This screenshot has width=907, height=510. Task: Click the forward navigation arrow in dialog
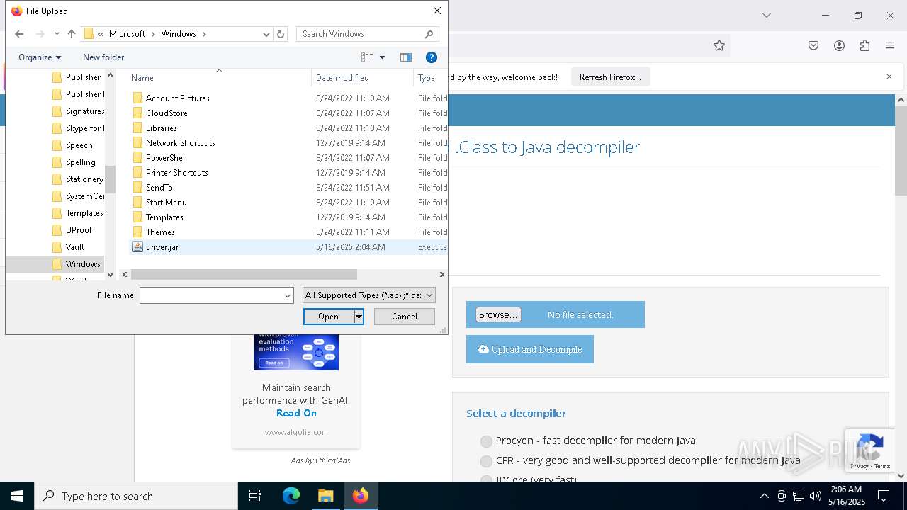(40, 34)
